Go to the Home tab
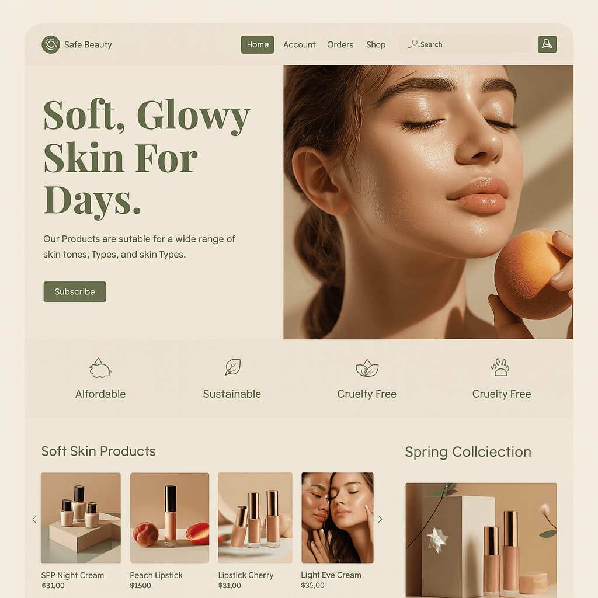Image resolution: width=598 pixels, height=598 pixels. click(x=258, y=44)
